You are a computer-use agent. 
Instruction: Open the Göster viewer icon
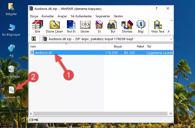click(85, 26)
